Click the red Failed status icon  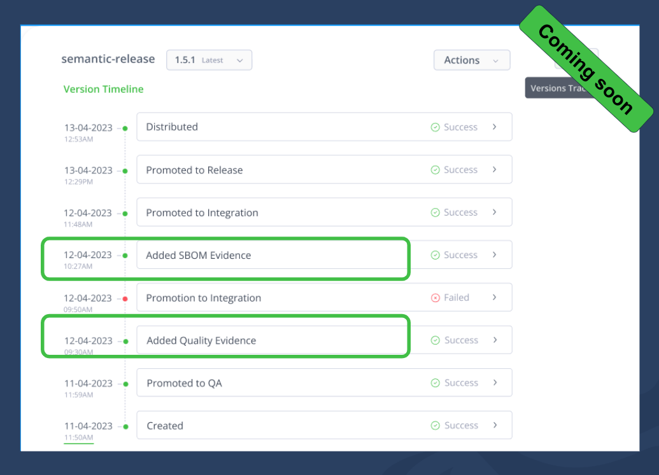[436, 298]
